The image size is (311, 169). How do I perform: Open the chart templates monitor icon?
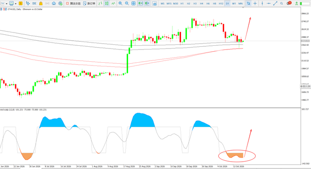click(x=11, y=3)
